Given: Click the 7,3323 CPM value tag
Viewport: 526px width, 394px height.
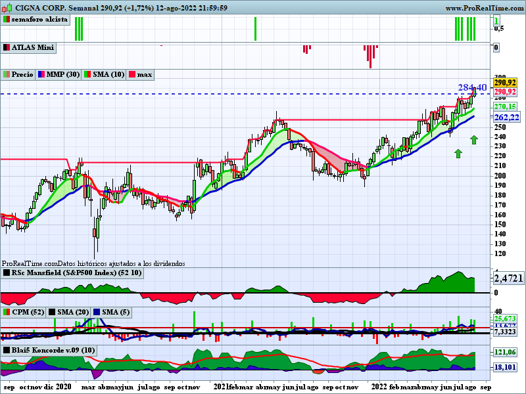Looking at the screenshot, I should point(505,332).
